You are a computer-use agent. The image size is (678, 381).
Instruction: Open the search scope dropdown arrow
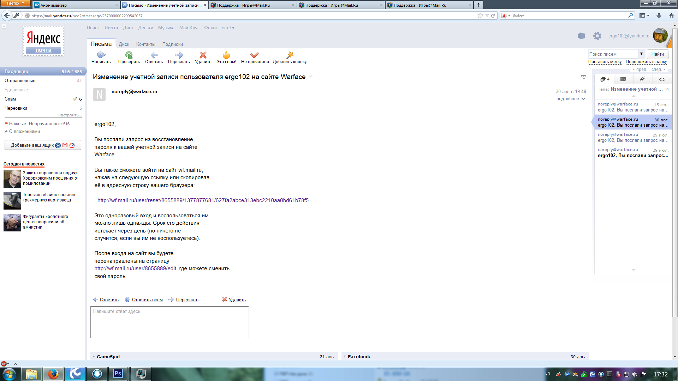tap(641, 54)
